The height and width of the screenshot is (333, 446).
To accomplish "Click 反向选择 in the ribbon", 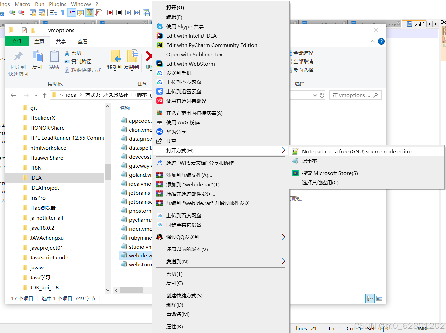I will pos(301,70).
